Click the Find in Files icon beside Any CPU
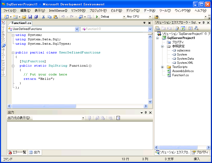212x163 pixels. pyautogui.click(x=156, y=17)
